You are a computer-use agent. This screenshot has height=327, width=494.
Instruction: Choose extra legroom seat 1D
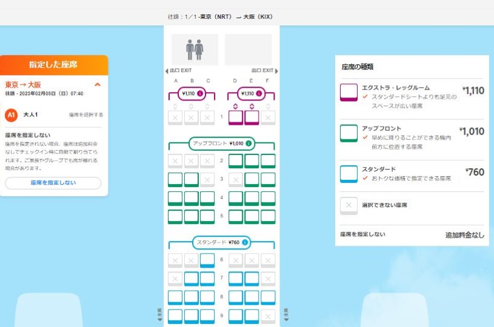click(x=236, y=117)
